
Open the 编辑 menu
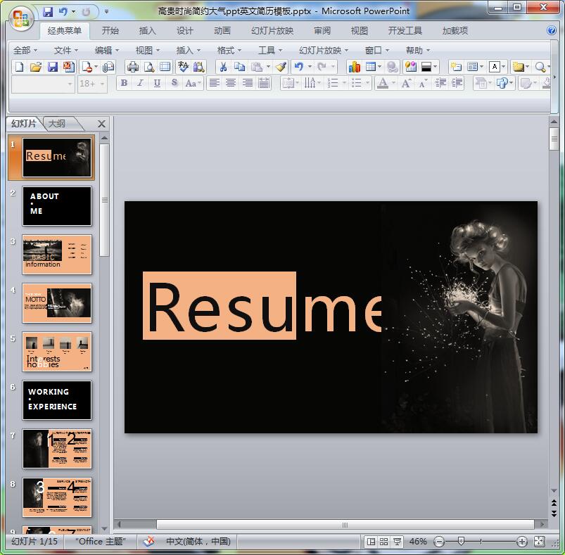pyautogui.click(x=106, y=51)
